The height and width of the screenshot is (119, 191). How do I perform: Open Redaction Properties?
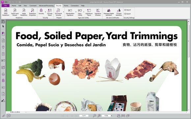pyautogui.click(x=33, y=12)
